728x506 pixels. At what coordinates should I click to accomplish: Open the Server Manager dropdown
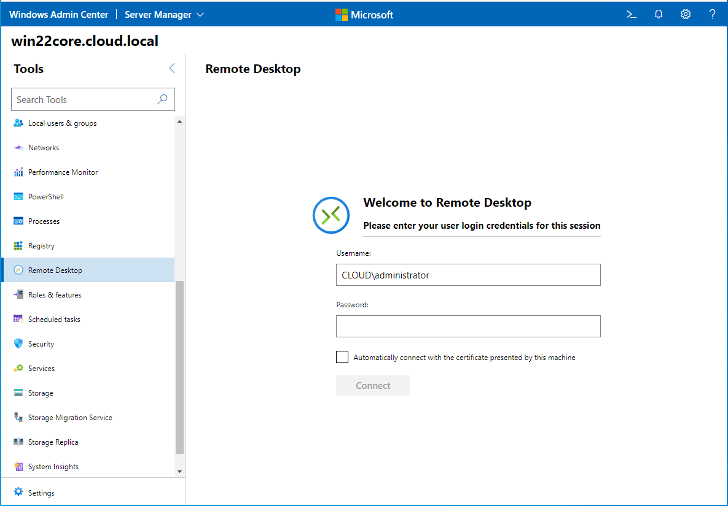tap(164, 13)
